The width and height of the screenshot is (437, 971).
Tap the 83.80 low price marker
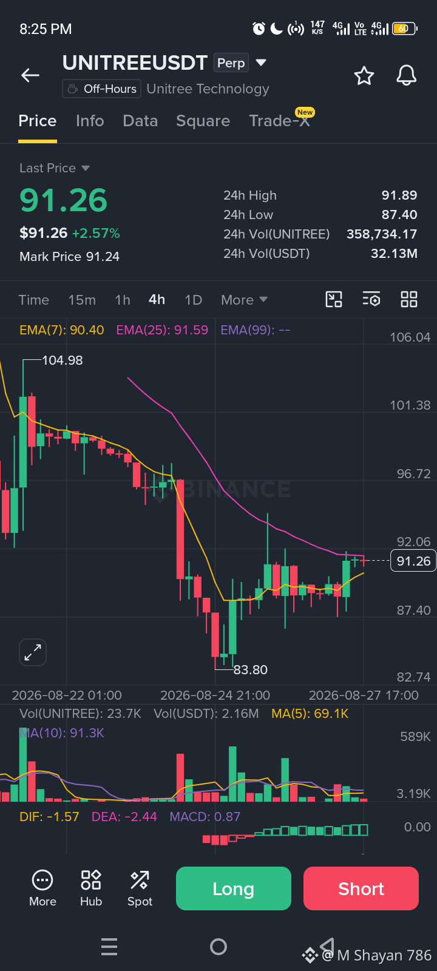point(251,670)
